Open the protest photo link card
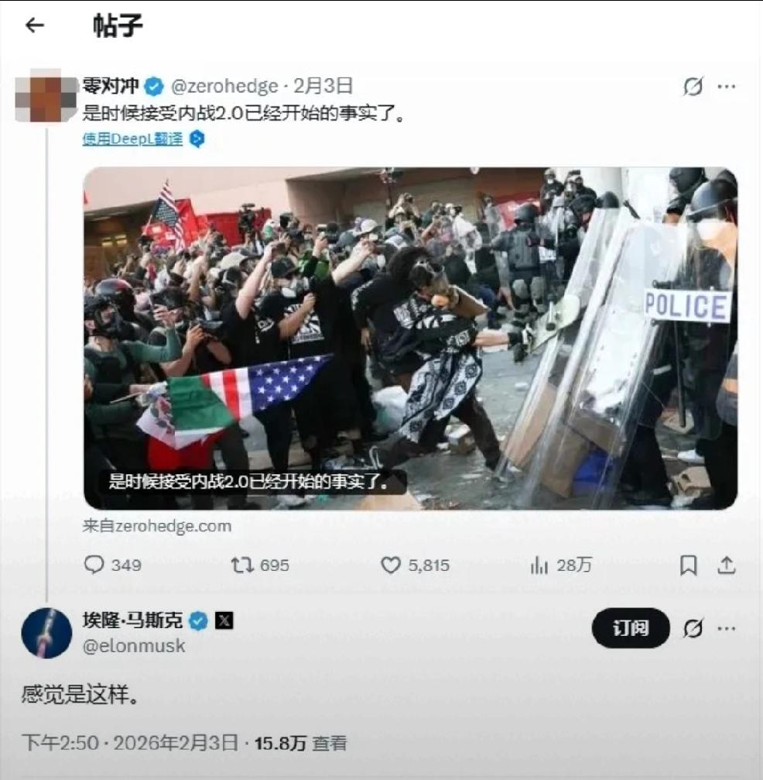The width and height of the screenshot is (763, 780). [x=410, y=338]
